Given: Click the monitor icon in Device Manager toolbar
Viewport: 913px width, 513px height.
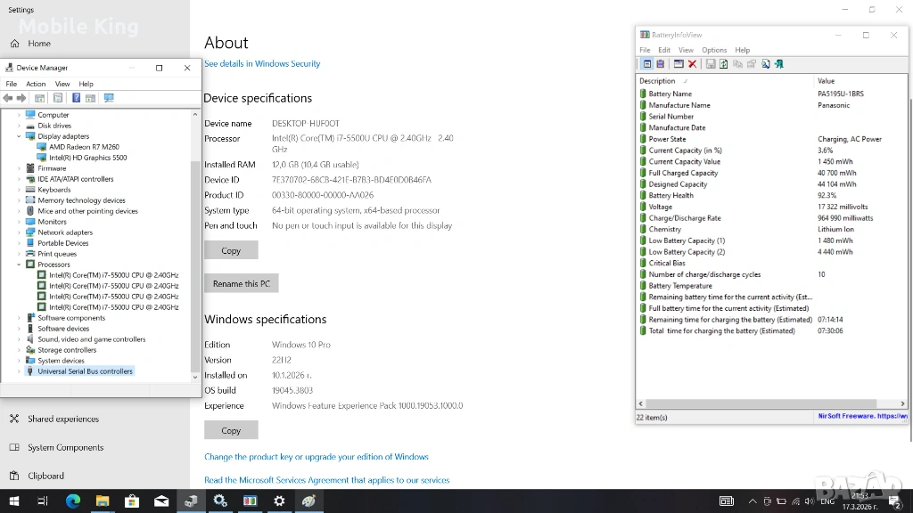Looking at the screenshot, I should tap(109, 98).
